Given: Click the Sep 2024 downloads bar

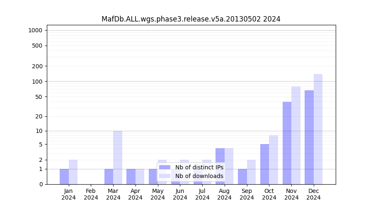Looking at the screenshot, I should pos(251,172).
